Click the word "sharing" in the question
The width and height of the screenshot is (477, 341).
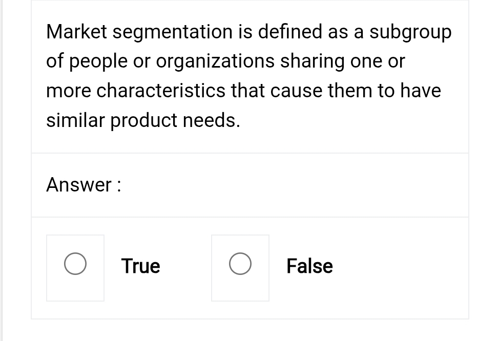pos(312,61)
